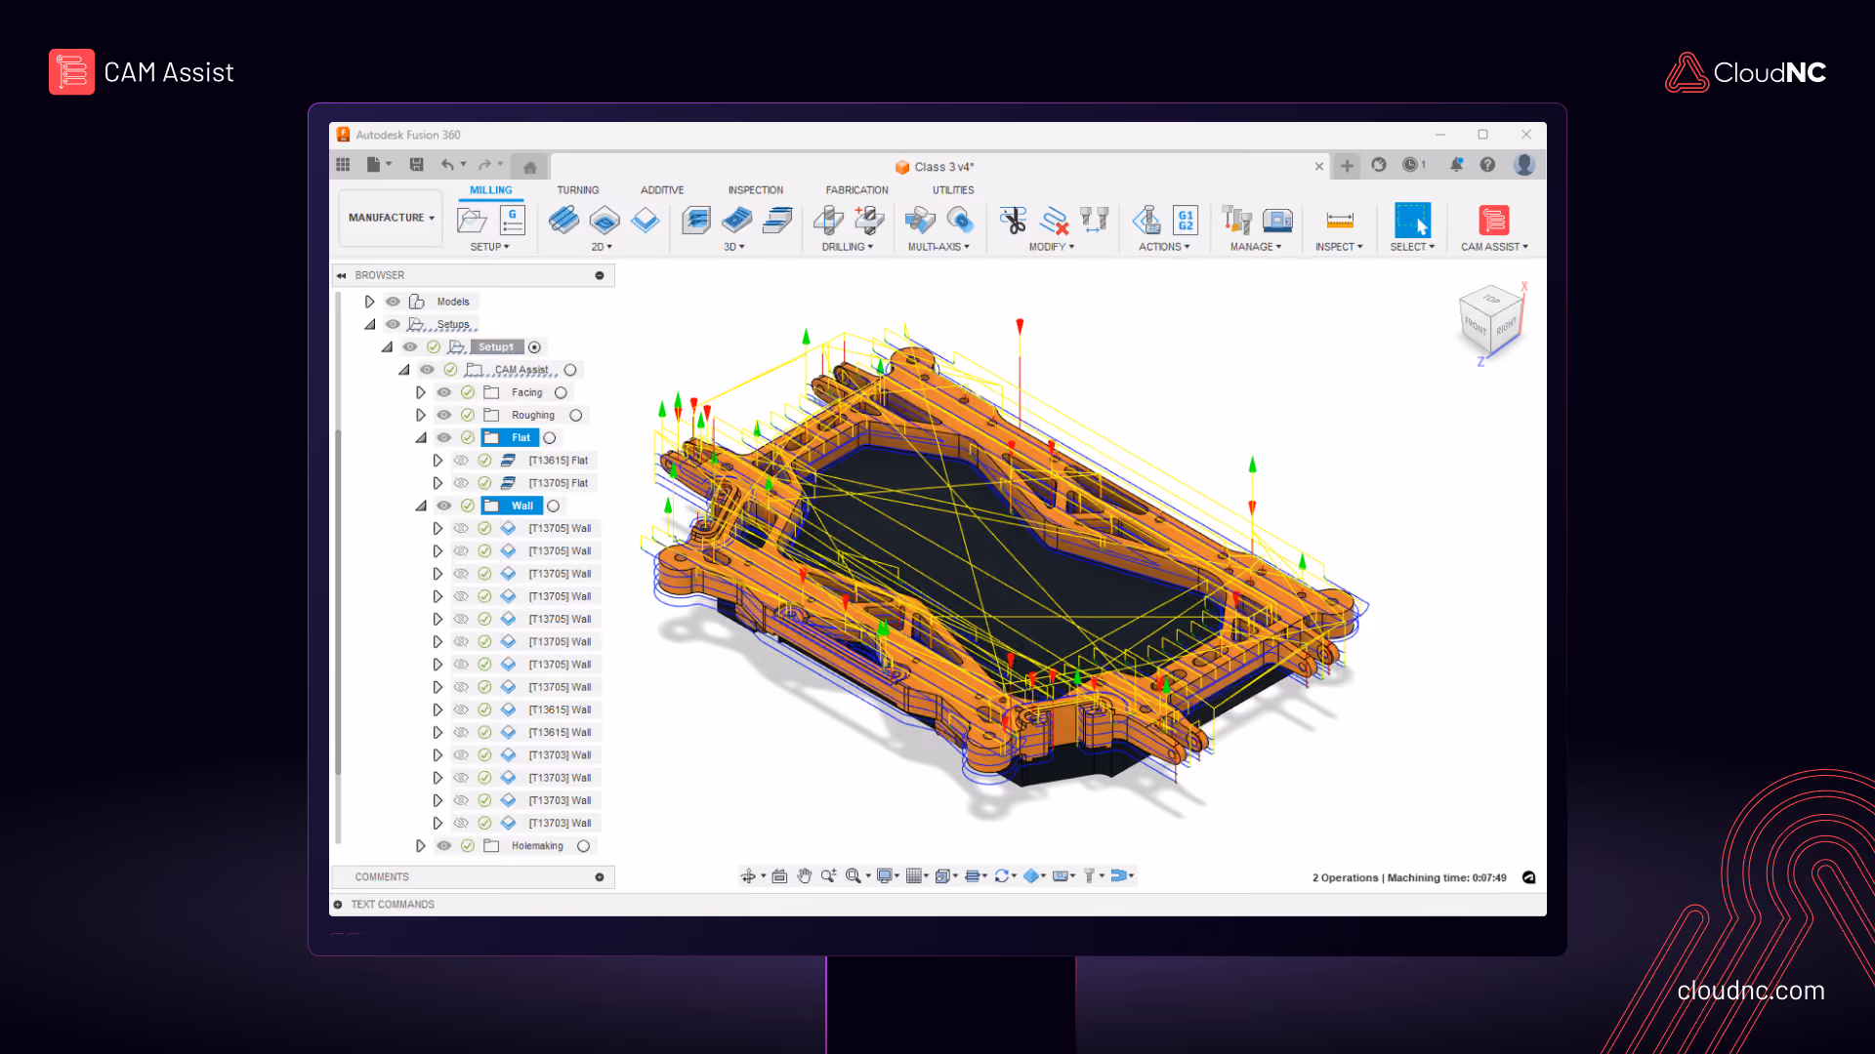Open the Tool Library icon in Manage
This screenshot has width=1875, height=1054.
[1236, 221]
